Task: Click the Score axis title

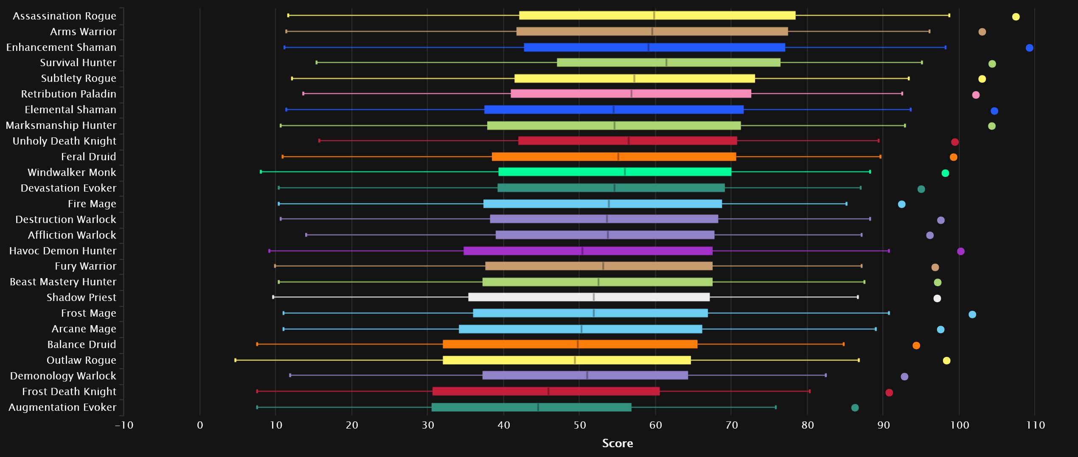Action: coord(618,443)
